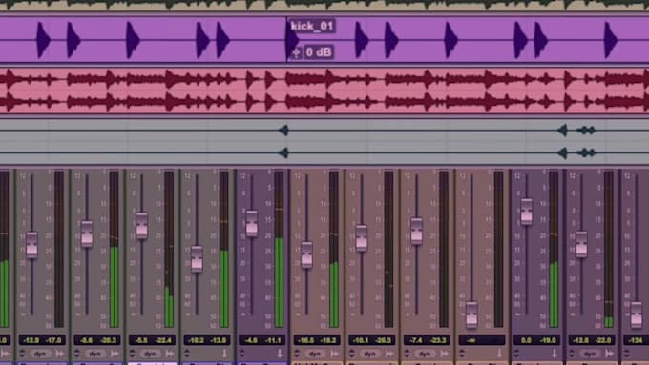The width and height of the screenshot is (649, 365).
Task: Click the kick_01 clip name label
Action: tap(312, 27)
